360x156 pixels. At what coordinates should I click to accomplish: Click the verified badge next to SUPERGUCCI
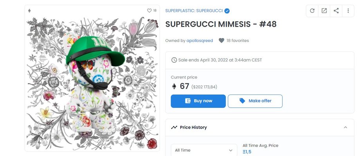[x=227, y=11]
